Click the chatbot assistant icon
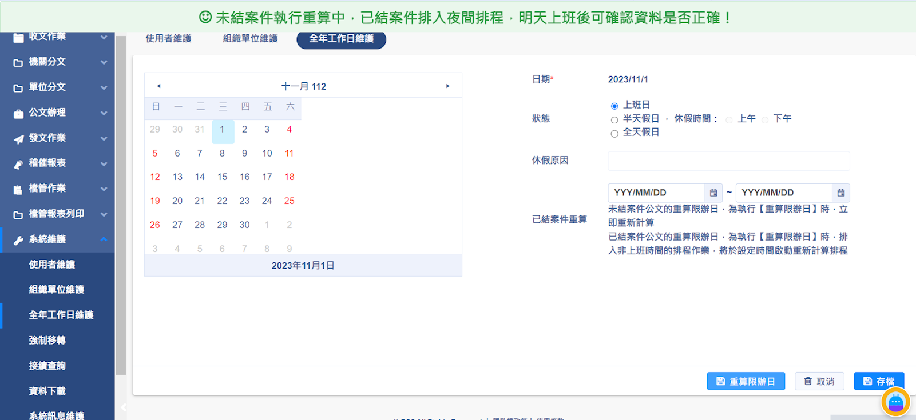 [x=895, y=402]
